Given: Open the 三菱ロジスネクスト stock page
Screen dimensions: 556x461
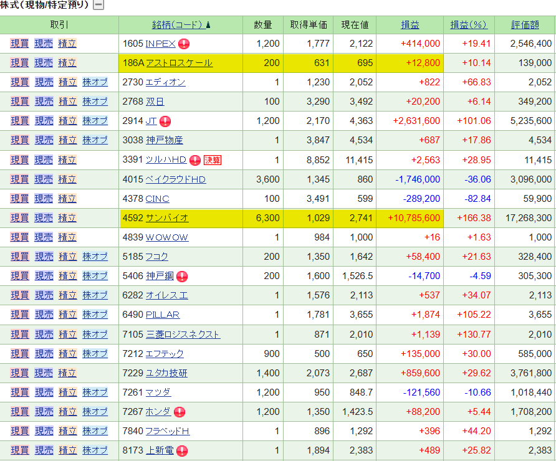Looking at the screenshot, I should tap(182, 335).
